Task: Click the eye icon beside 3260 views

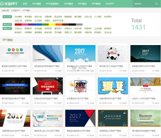Action: 55,103
